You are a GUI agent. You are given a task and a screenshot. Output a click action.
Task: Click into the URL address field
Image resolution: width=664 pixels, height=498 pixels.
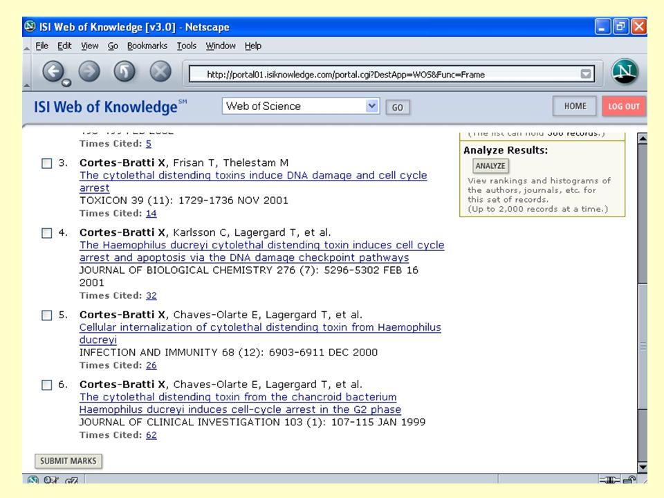coord(385,75)
